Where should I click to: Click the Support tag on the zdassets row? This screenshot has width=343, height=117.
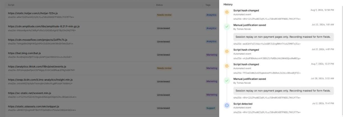tap(211, 108)
